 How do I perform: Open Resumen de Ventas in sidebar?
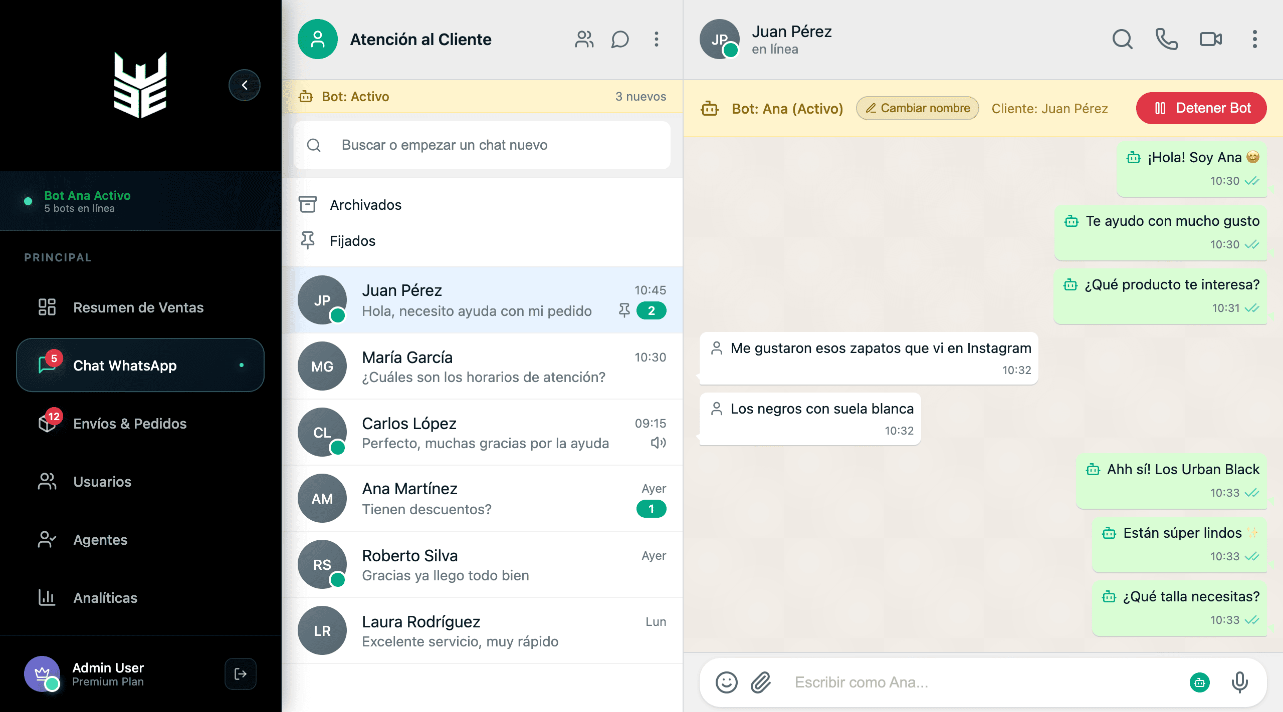tap(140, 307)
